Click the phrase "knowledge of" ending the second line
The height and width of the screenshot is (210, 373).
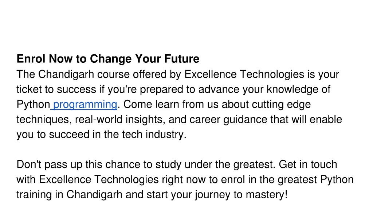pos(298,90)
